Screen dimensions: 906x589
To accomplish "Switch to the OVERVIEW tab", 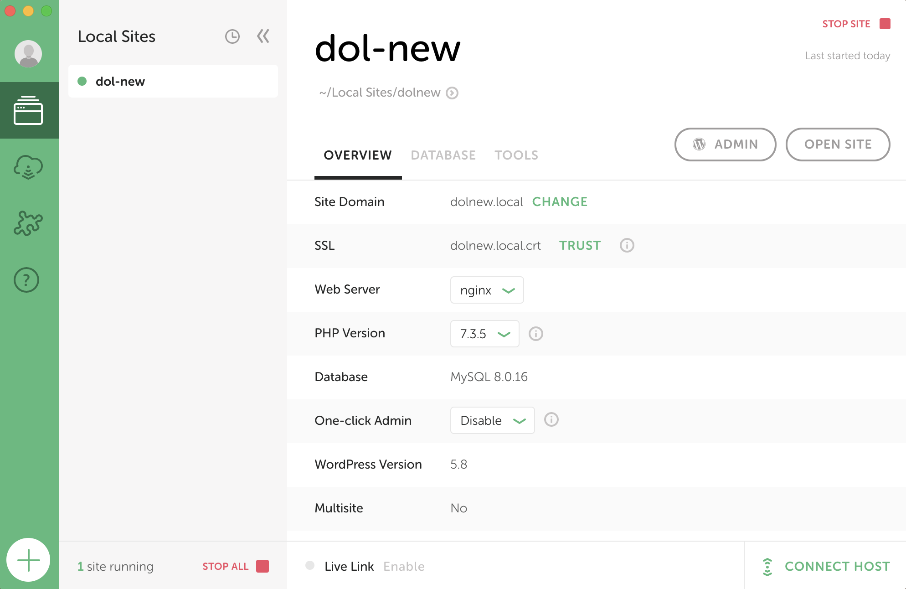I will (x=358, y=155).
